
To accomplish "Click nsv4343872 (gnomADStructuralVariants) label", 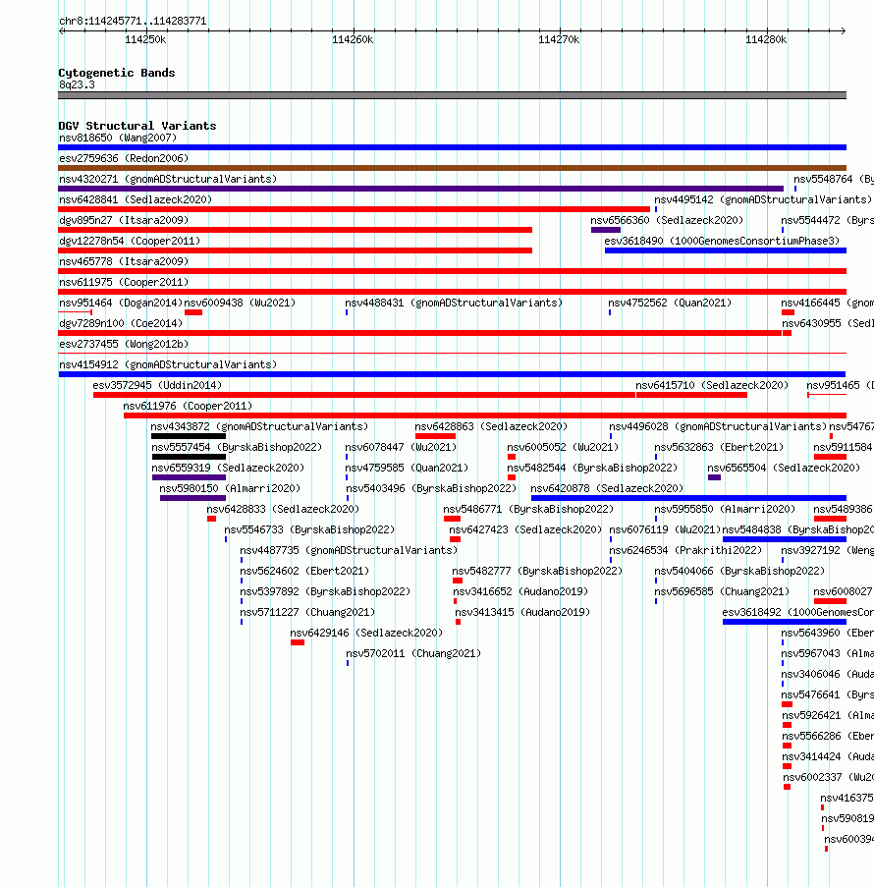I will coord(259,427).
